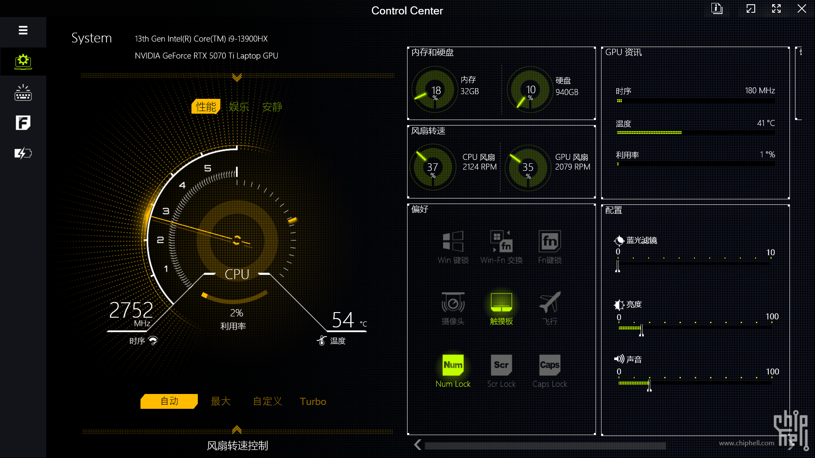Toggle fullscreen with the expand arrows icon
The height and width of the screenshot is (458, 815).
(776, 8)
